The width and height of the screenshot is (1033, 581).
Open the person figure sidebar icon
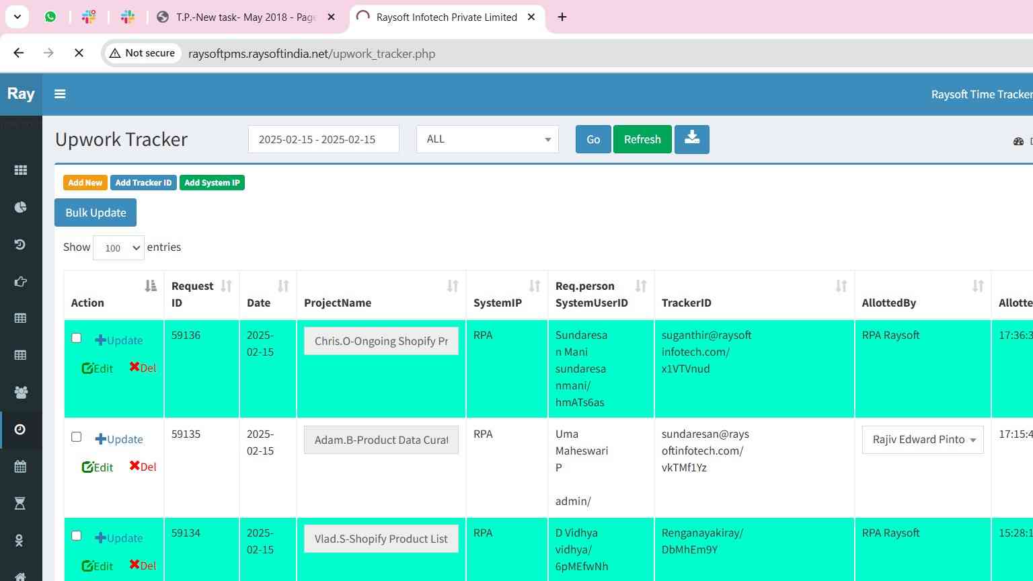pyautogui.click(x=20, y=540)
